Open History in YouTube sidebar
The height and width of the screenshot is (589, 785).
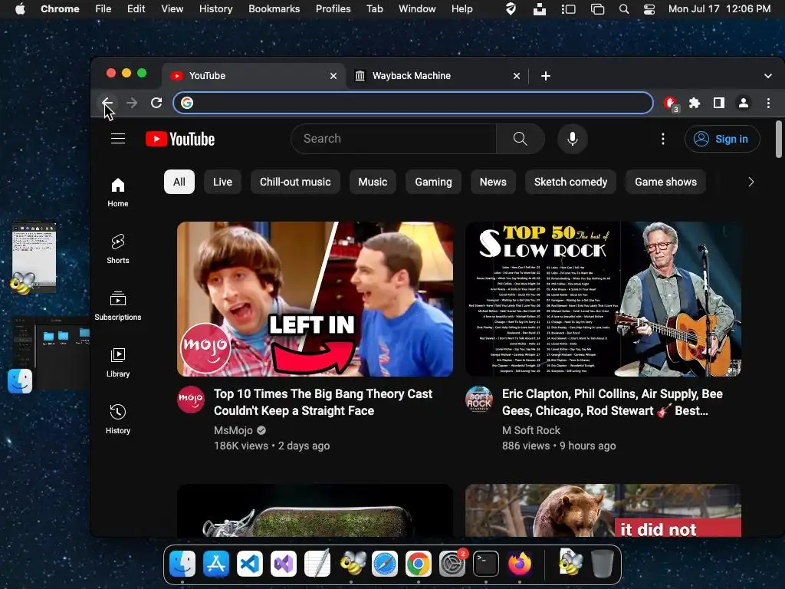point(118,419)
